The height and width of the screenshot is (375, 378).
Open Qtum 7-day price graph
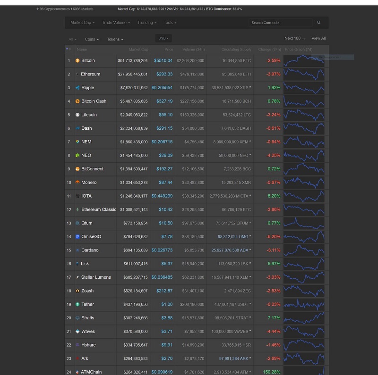pos(304,223)
